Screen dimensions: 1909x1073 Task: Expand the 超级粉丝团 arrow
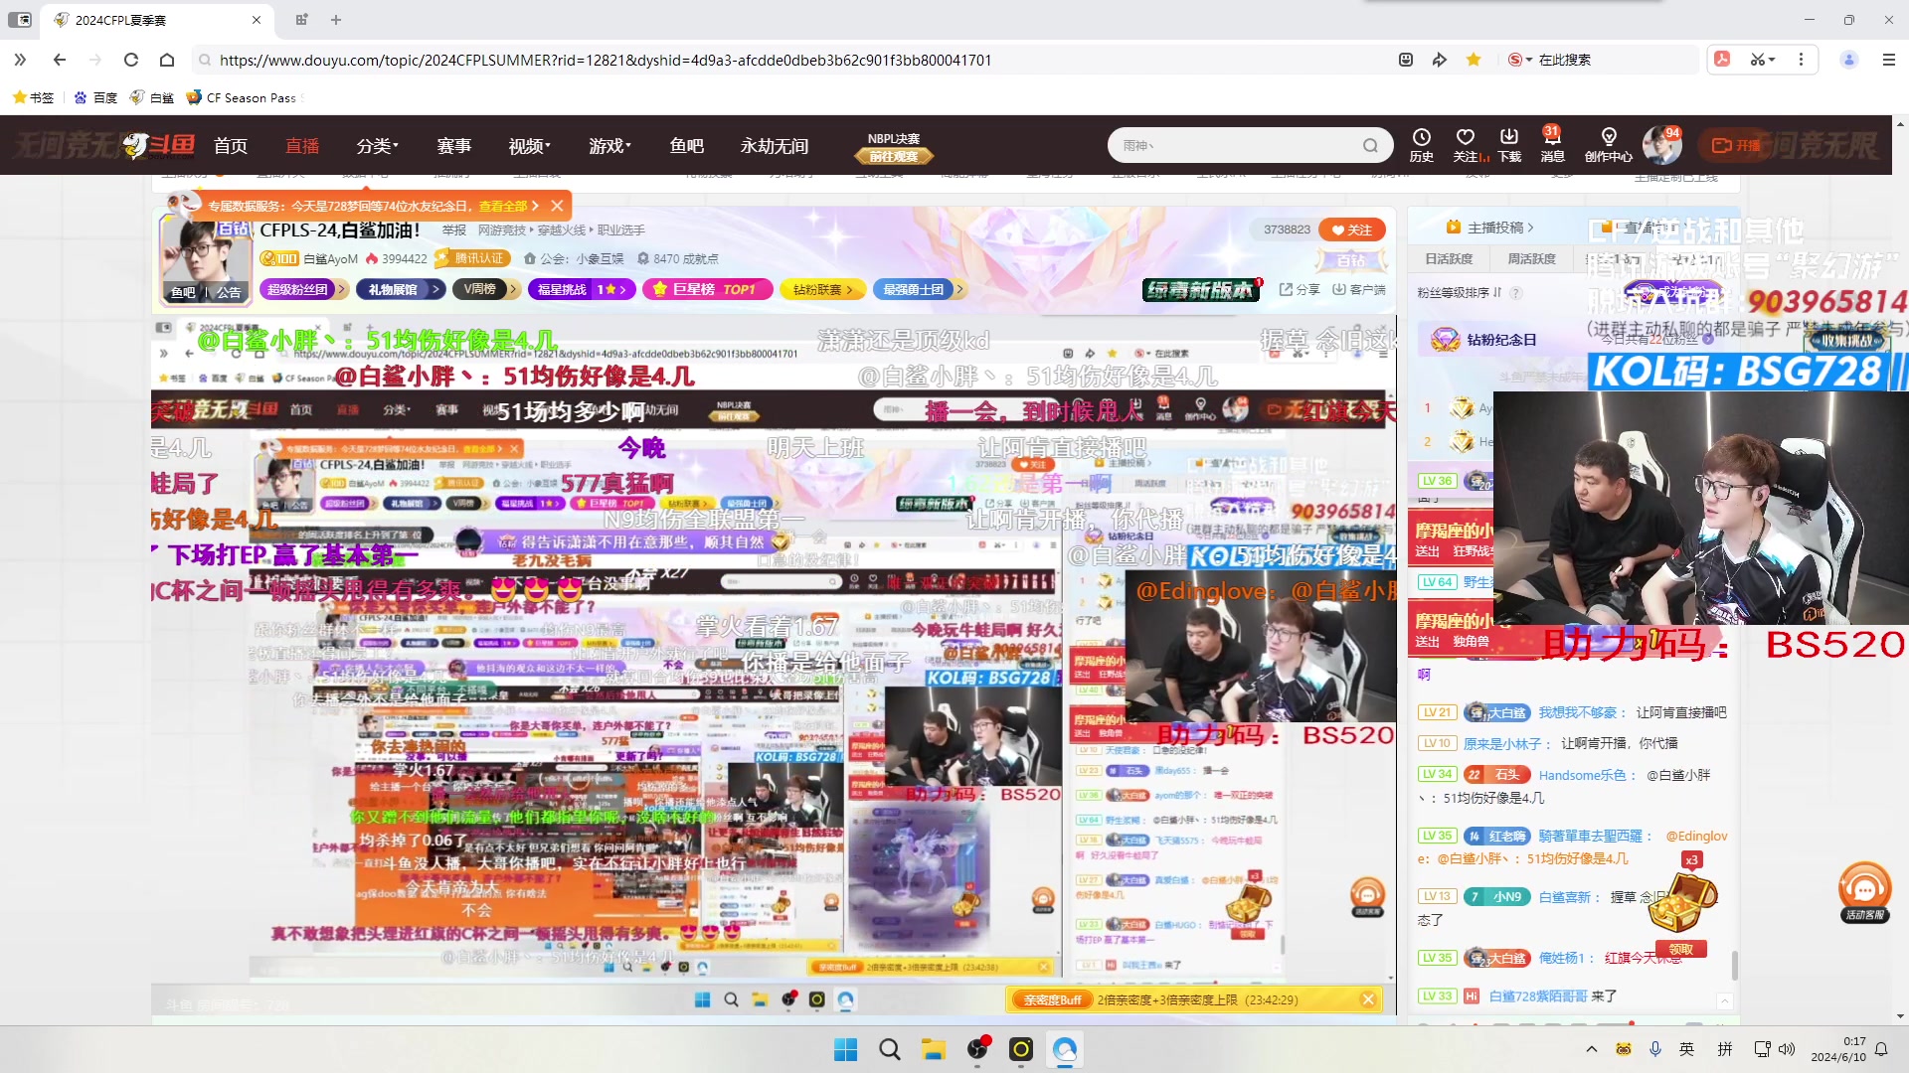coord(341,289)
